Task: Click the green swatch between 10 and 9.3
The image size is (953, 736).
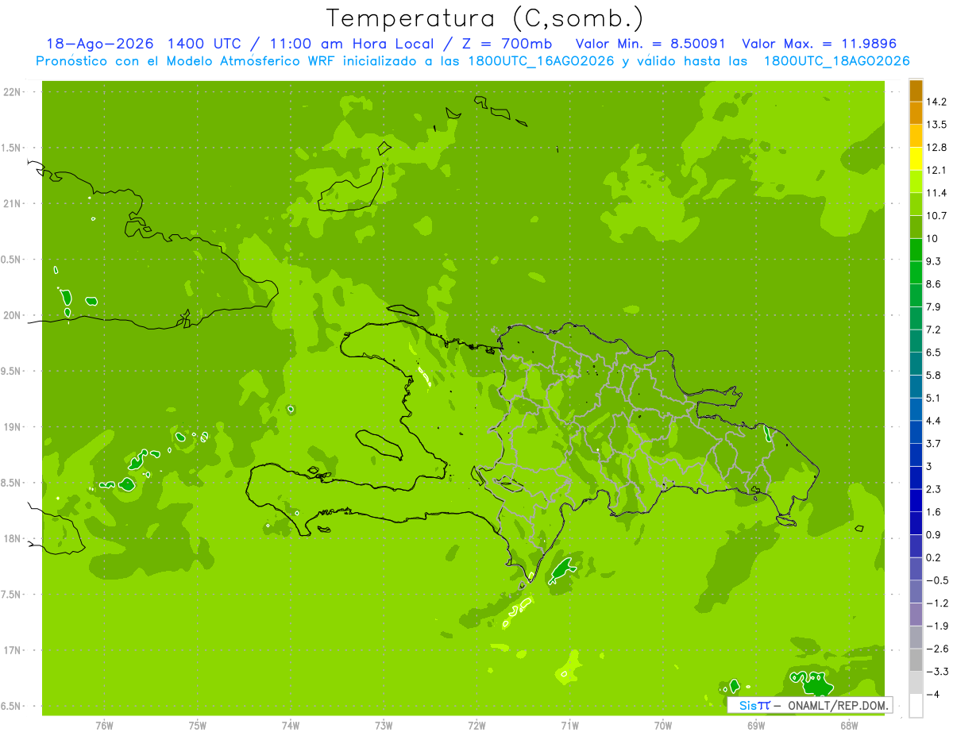Action: coord(916,250)
